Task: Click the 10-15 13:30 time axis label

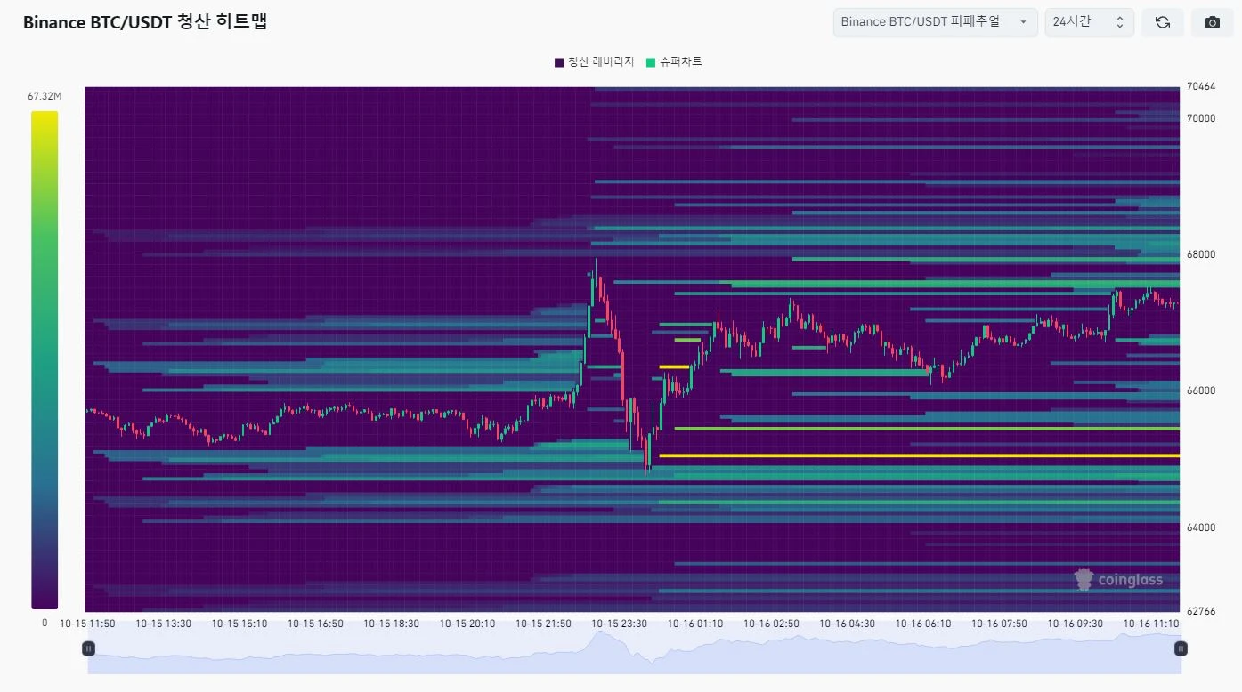Action: click(163, 624)
